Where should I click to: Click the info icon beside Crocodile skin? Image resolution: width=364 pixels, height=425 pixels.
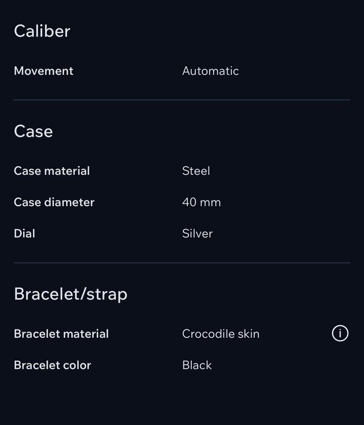tap(340, 333)
